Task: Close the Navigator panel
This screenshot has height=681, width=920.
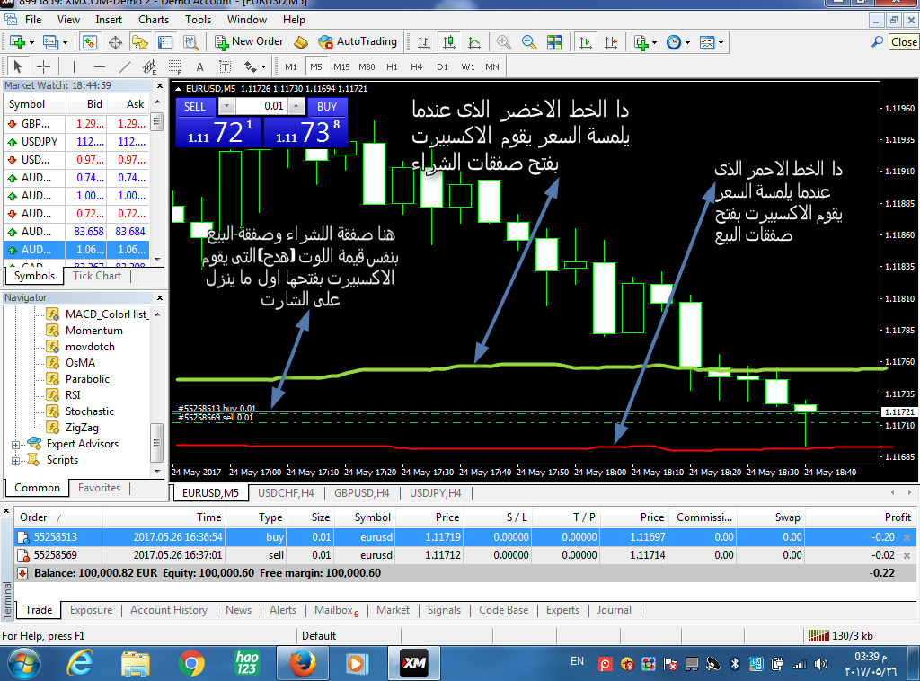Action: 160,298
